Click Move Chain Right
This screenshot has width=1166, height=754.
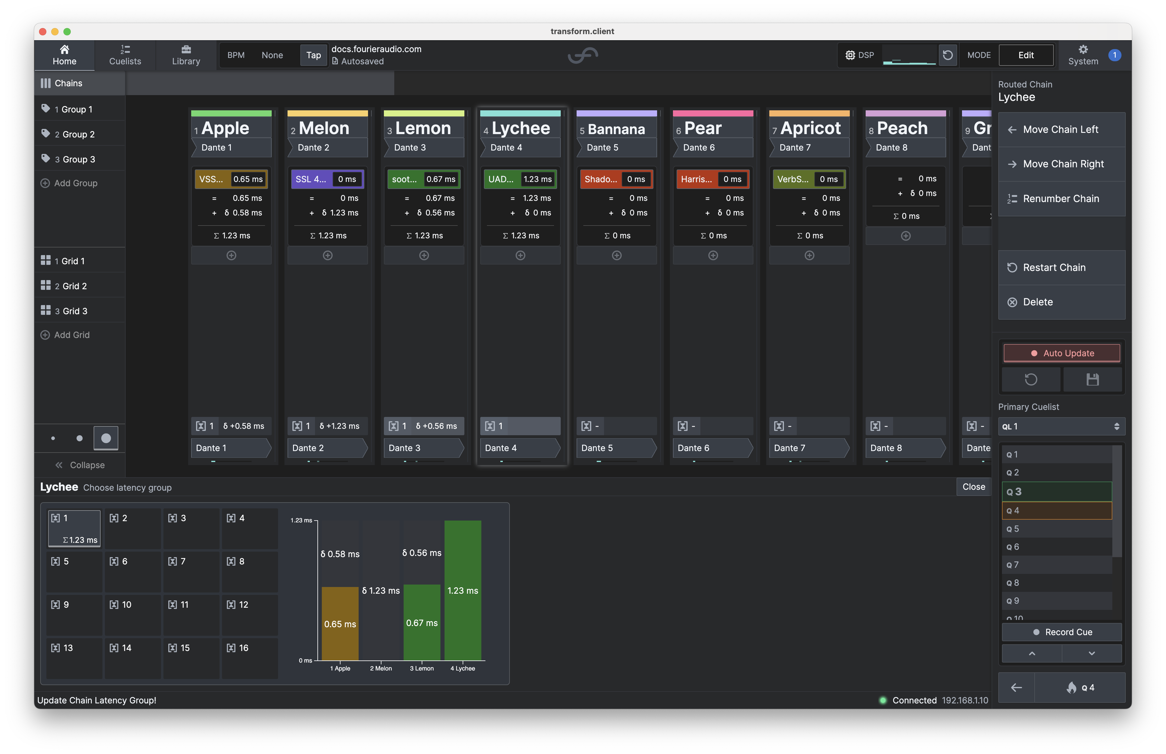[1061, 164]
